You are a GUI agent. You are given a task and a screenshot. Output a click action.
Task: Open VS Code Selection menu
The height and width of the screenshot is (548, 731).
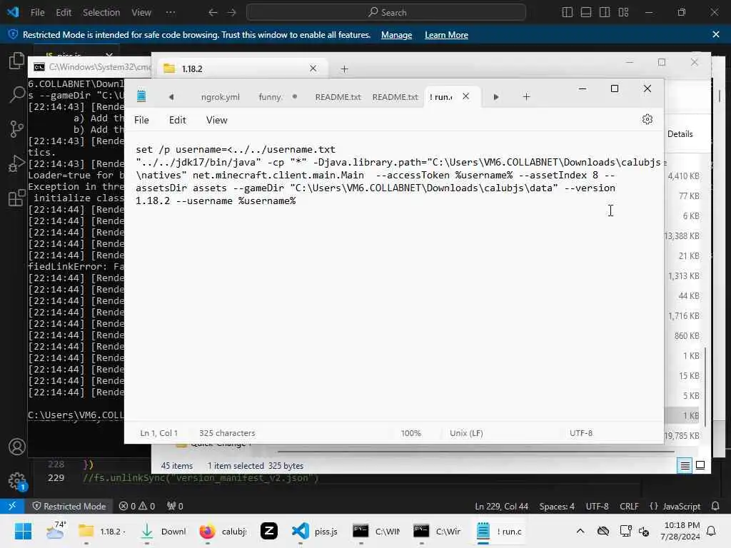[101, 13]
